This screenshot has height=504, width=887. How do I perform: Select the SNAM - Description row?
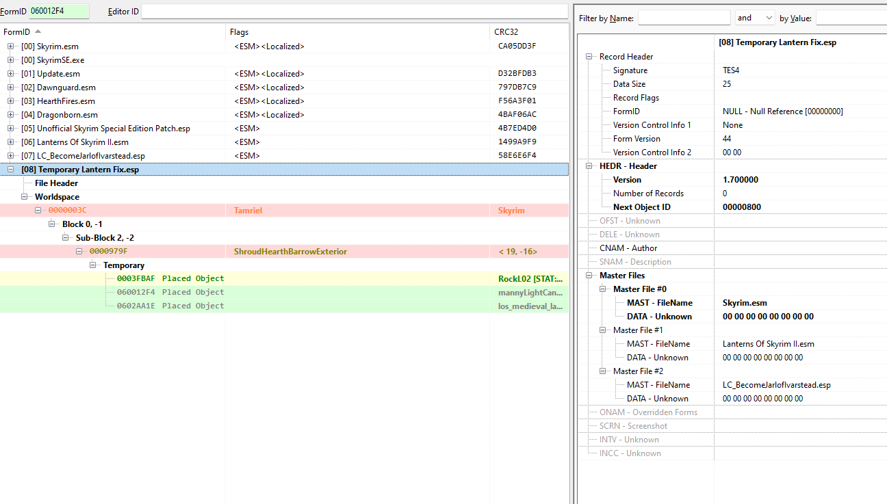(732, 262)
